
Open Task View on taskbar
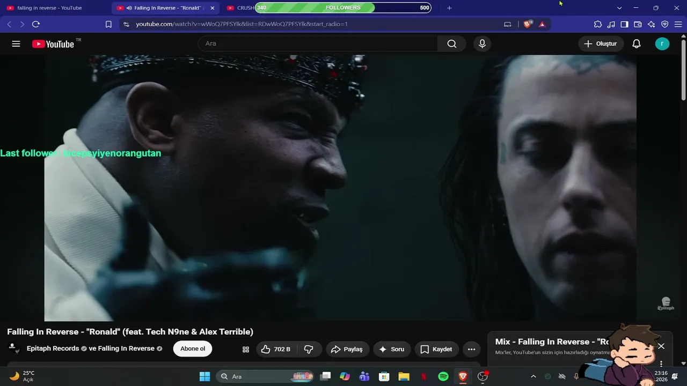pyautogui.click(x=325, y=376)
